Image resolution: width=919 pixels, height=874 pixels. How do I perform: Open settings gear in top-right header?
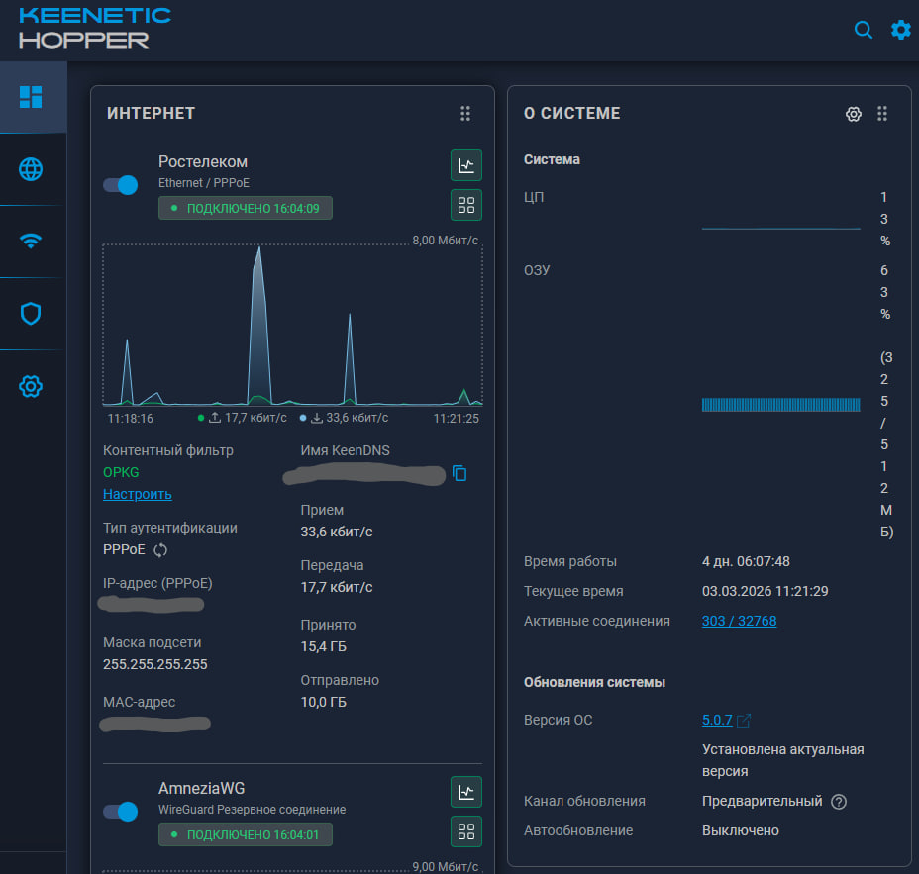click(x=900, y=30)
